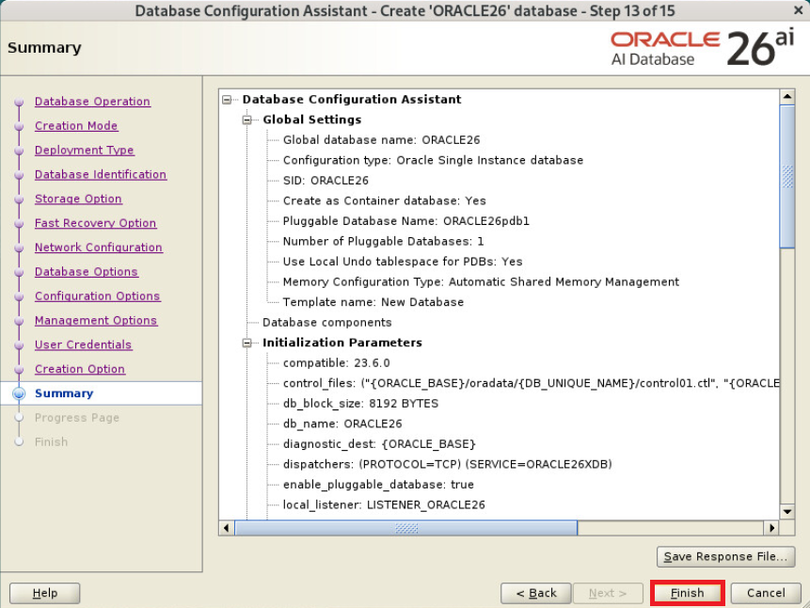Select the 'Configuration type: Oracle Single Instance database' row
Screen dimensions: 810x608
coord(433,160)
